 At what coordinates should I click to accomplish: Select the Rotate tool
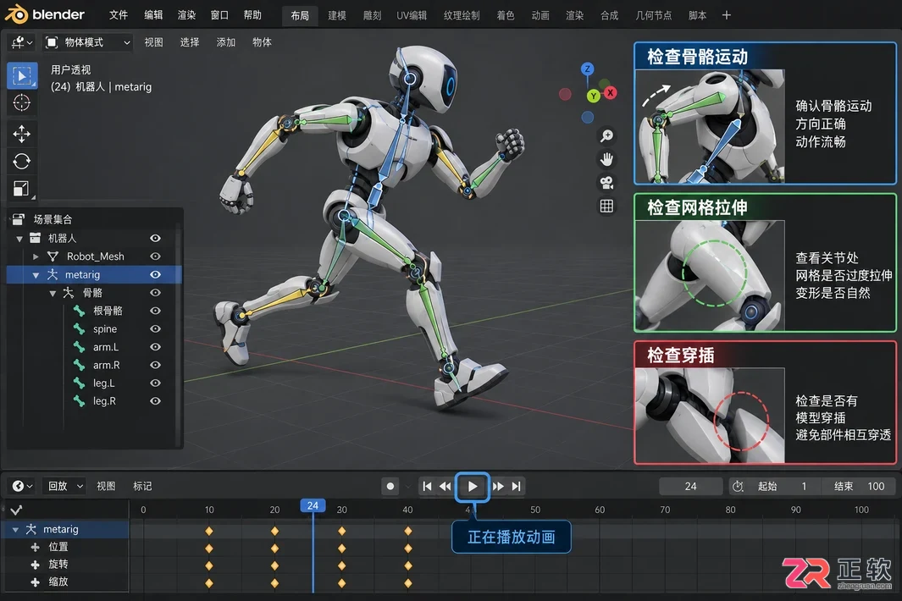(22, 162)
